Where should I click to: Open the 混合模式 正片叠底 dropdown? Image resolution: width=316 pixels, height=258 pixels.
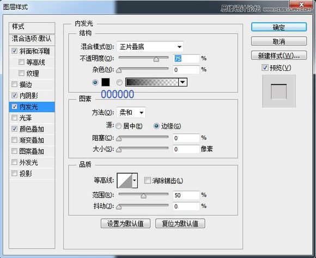point(150,47)
